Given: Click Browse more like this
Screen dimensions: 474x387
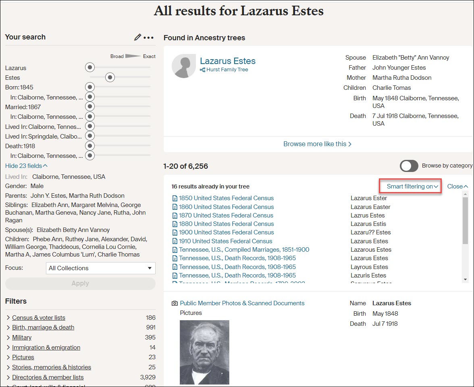Looking at the screenshot, I should click(x=317, y=144).
